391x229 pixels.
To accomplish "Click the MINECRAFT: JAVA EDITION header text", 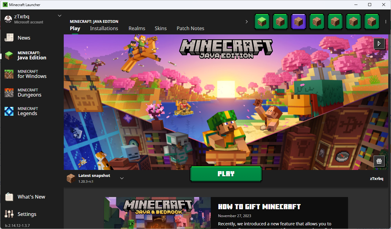I will 94,22.
